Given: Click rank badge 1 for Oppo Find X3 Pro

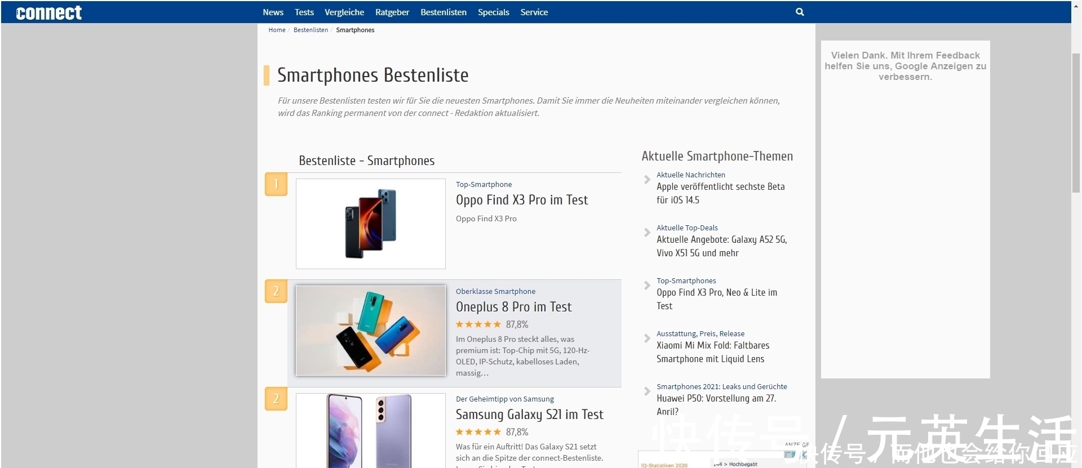Looking at the screenshot, I should tap(276, 184).
